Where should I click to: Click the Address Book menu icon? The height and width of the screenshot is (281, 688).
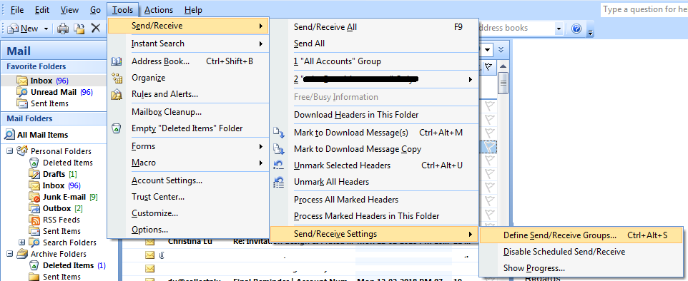(117, 61)
